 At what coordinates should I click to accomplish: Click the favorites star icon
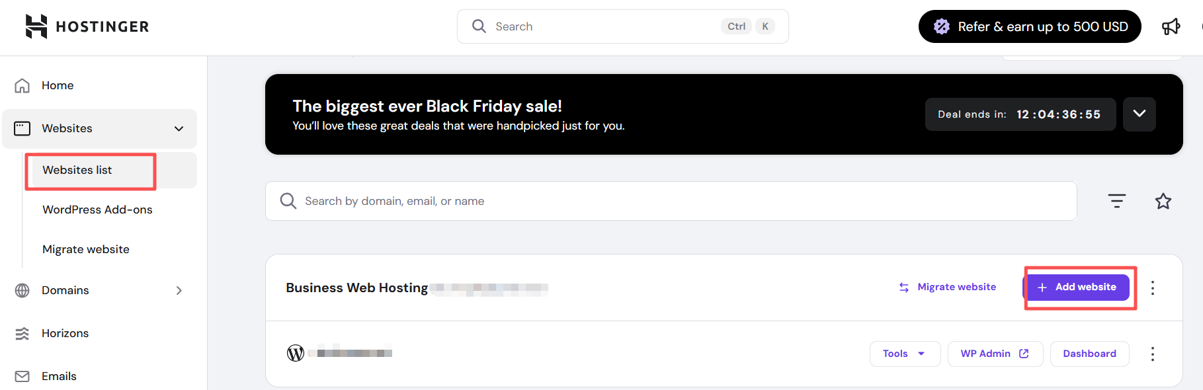1163,201
